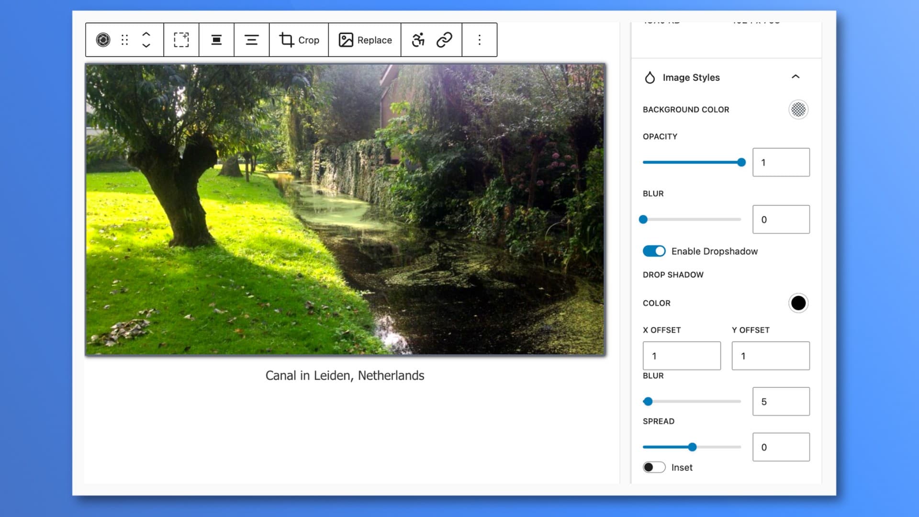Click the accessibility alt-text icon
Image resolution: width=919 pixels, height=517 pixels.
[x=418, y=40]
